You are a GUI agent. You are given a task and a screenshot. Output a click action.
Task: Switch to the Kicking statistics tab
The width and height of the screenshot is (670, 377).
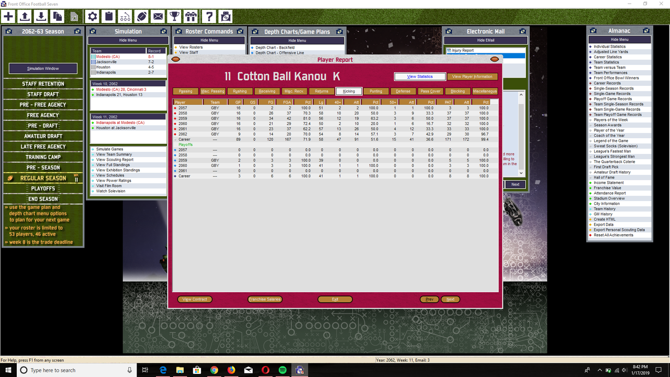click(349, 91)
